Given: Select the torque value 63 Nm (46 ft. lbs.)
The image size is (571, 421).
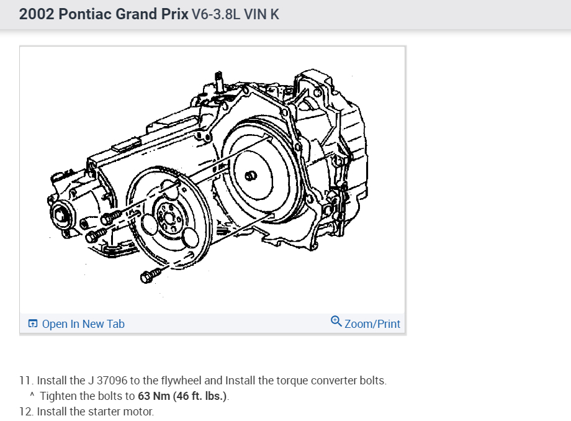Looking at the screenshot, I should pos(182,396).
